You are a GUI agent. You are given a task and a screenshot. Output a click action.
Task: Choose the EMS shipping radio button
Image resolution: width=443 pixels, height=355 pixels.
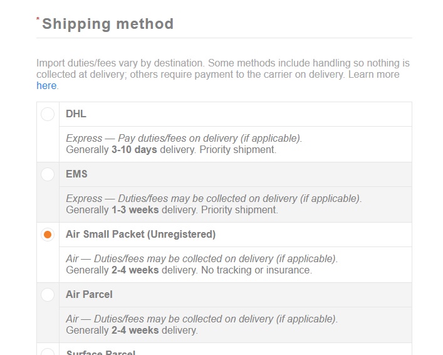48,174
